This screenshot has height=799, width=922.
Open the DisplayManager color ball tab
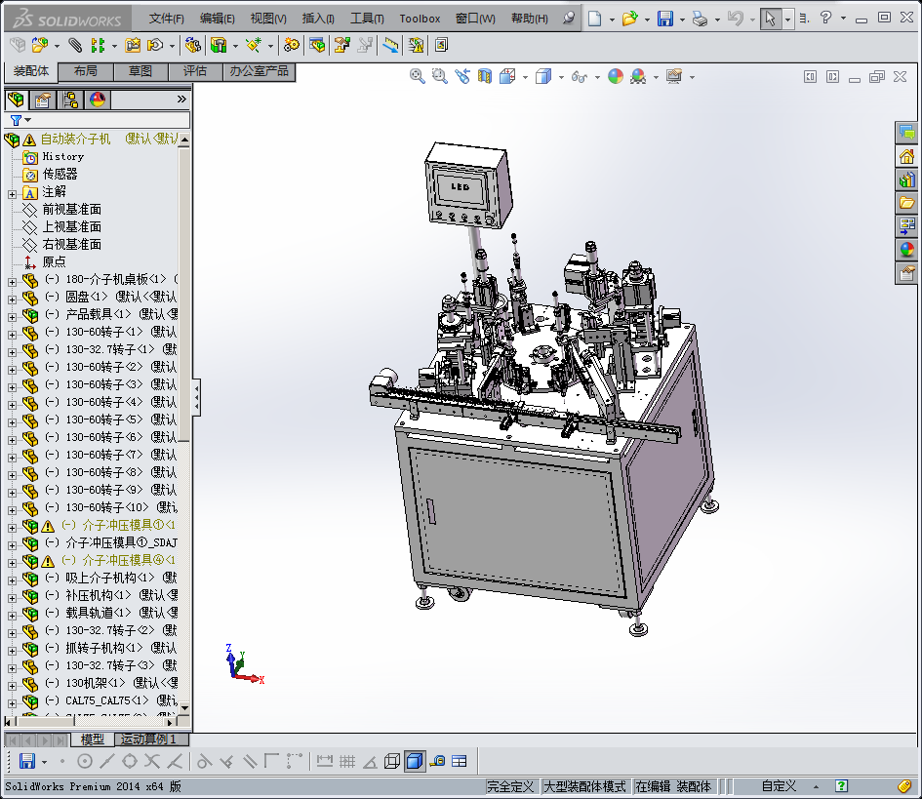point(97,100)
